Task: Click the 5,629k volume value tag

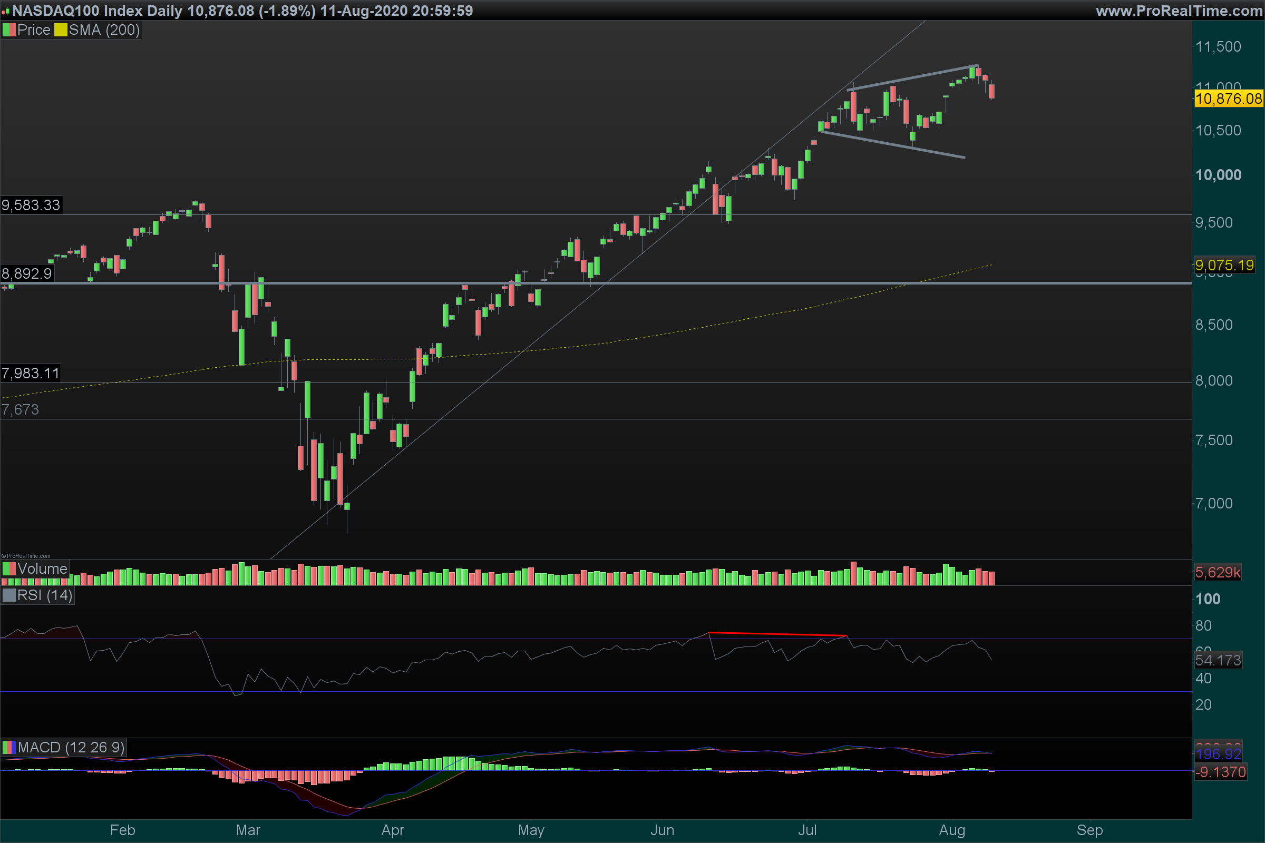Action: pyautogui.click(x=1218, y=572)
